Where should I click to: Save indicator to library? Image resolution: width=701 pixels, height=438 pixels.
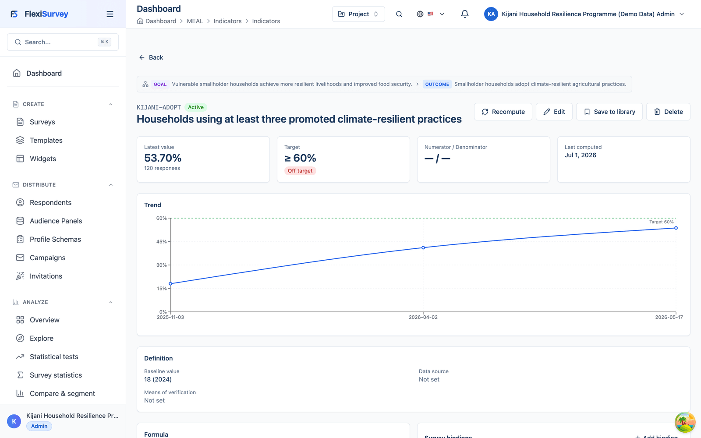coord(609,112)
